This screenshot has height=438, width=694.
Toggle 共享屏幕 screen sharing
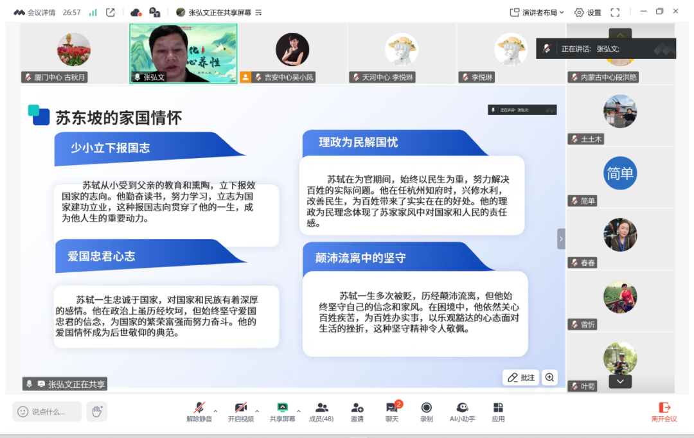[282, 411]
